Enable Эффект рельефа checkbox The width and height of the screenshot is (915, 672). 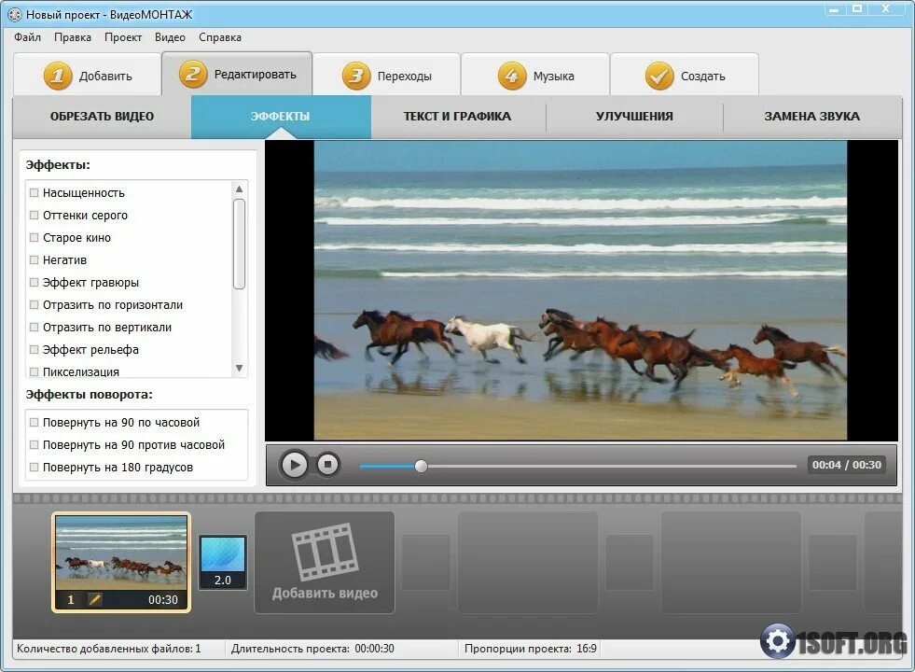[34, 350]
